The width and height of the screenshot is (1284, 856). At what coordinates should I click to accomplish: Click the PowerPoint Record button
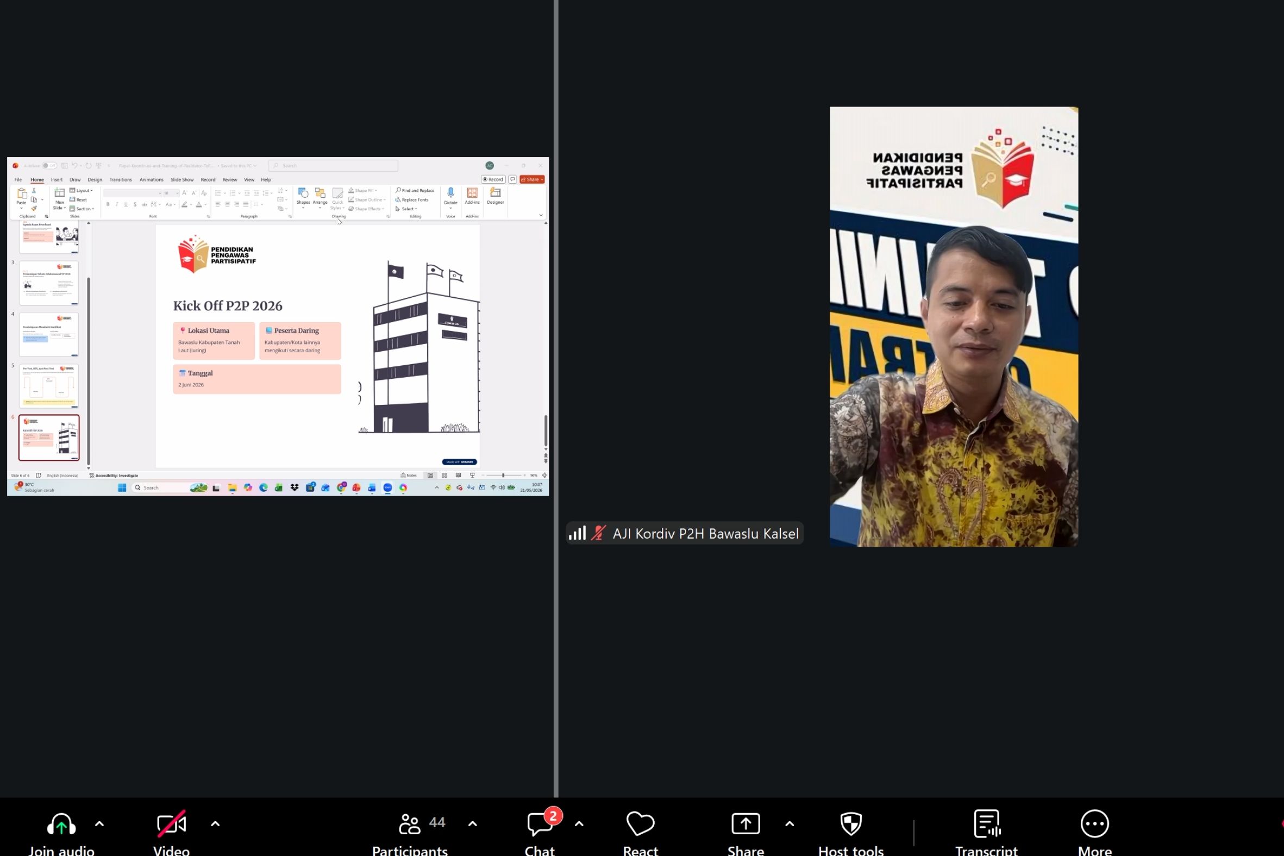pos(493,179)
